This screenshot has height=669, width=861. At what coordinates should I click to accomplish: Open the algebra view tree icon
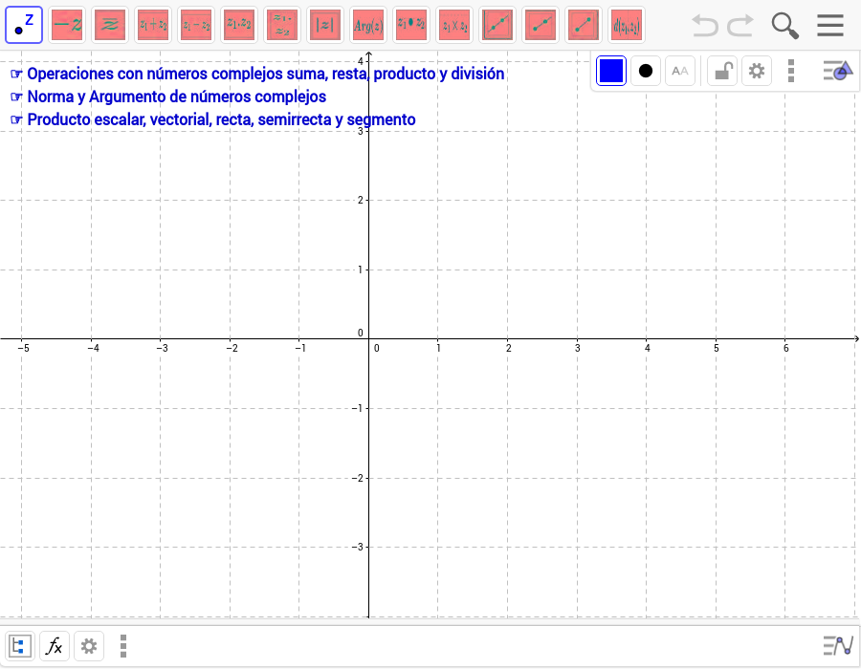(x=20, y=646)
